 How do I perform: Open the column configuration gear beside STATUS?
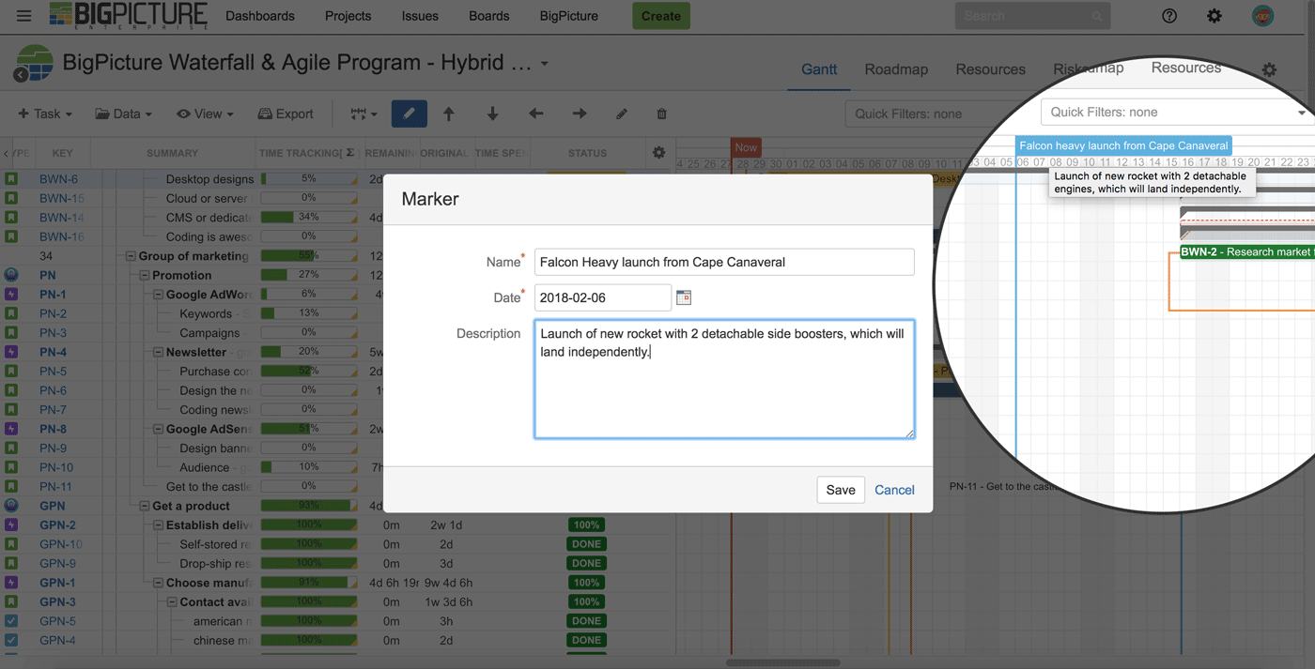tap(658, 152)
